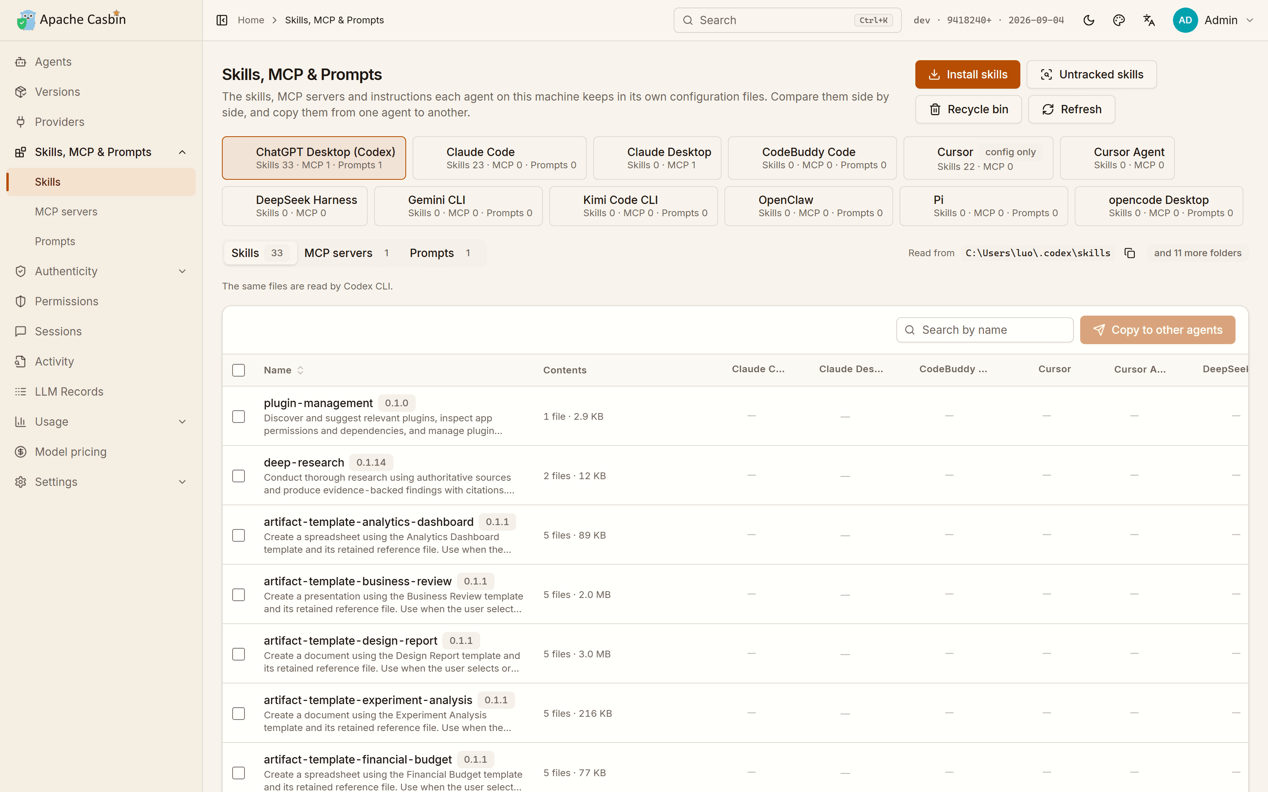Open Versions in the sidebar
Image resolution: width=1268 pixels, height=792 pixels.
101,91
